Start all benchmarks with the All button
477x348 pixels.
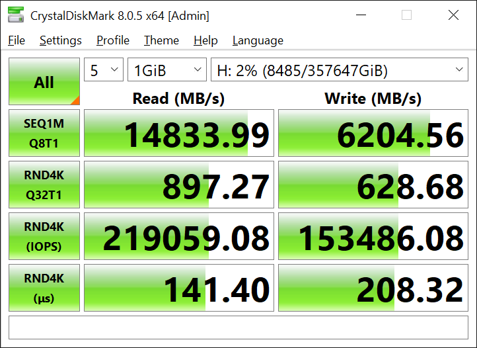(44, 81)
